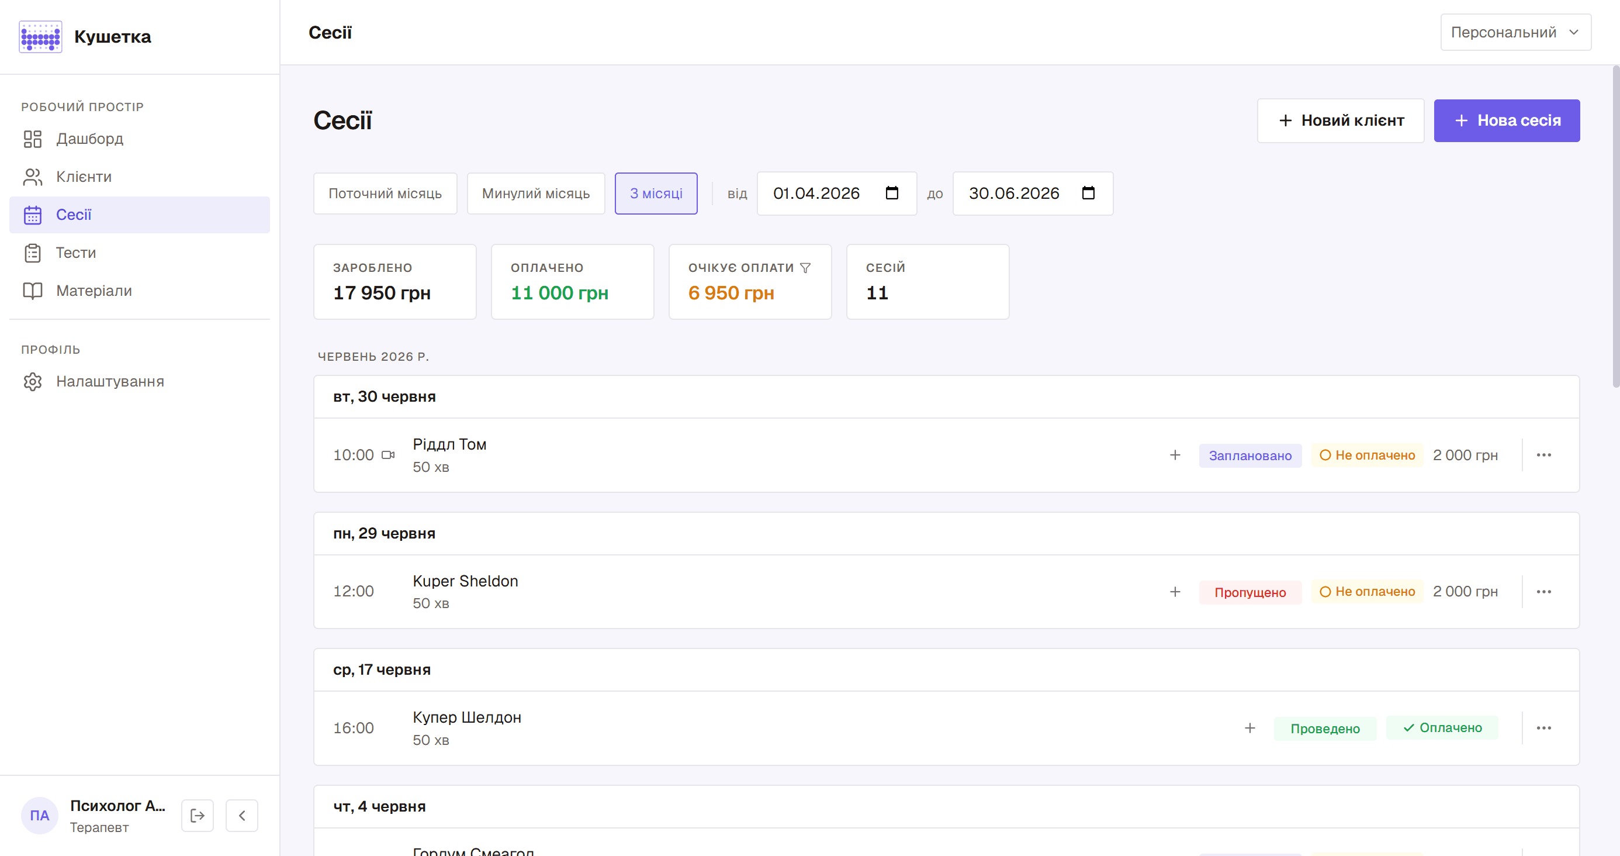Click the plus icon on Kuper Sheldon session

point(1175,592)
